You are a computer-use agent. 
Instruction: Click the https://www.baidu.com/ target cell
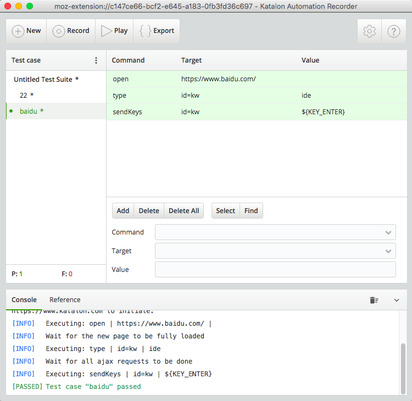(x=218, y=79)
